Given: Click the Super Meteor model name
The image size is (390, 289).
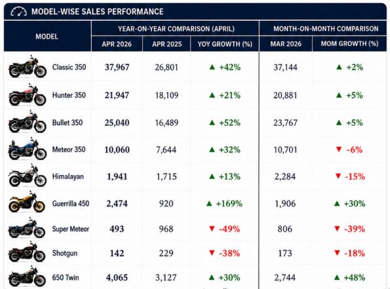Looking at the screenshot, I should [71, 229].
